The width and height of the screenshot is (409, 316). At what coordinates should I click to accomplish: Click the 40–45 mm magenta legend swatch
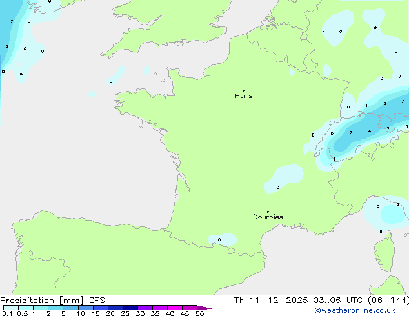coord(175,308)
